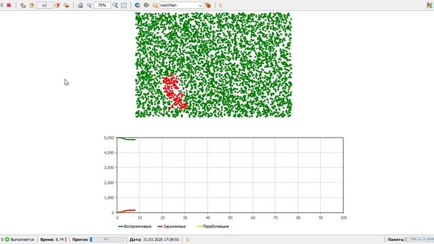The image size is (434, 244).
Task: Click the AnyLogic logo icon at top right
Action: point(429,5)
